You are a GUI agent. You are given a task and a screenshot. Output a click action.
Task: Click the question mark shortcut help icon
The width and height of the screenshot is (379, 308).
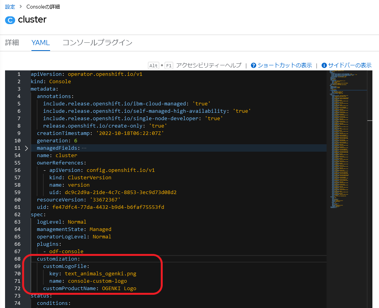pyautogui.click(x=253, y=65)
